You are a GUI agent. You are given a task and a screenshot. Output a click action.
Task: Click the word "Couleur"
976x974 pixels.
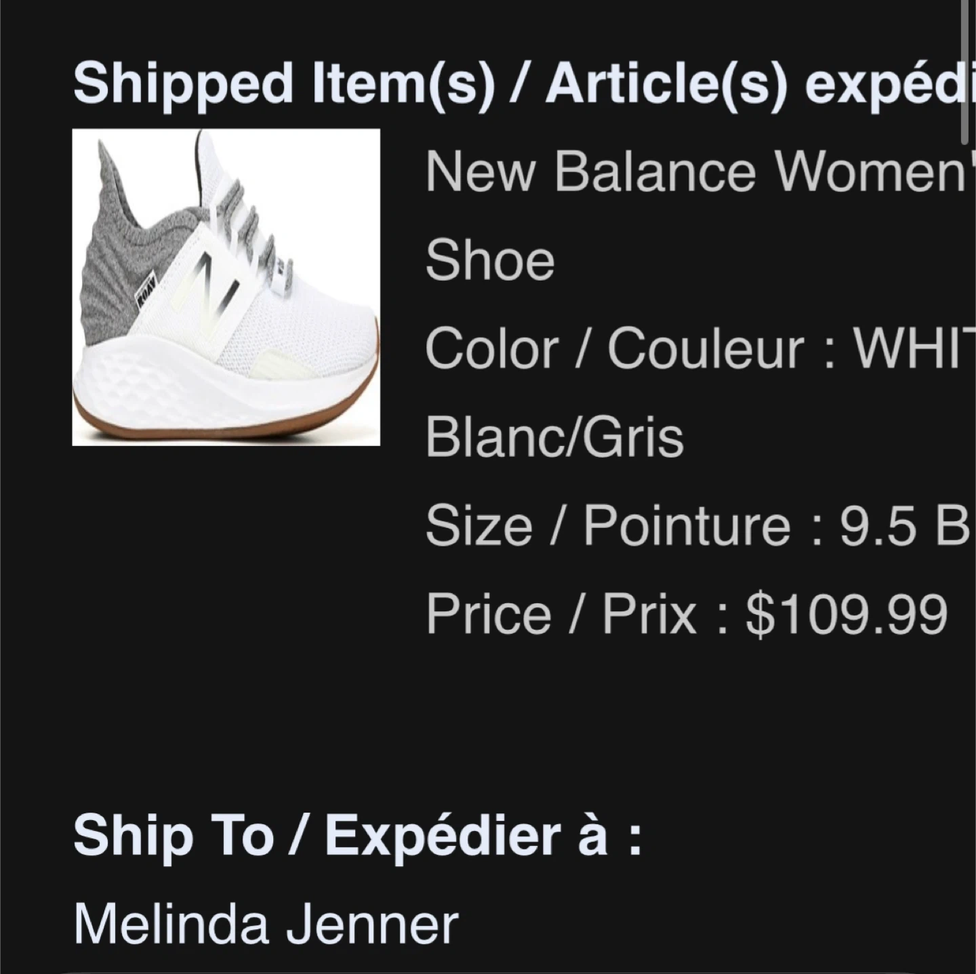(705, 349)
